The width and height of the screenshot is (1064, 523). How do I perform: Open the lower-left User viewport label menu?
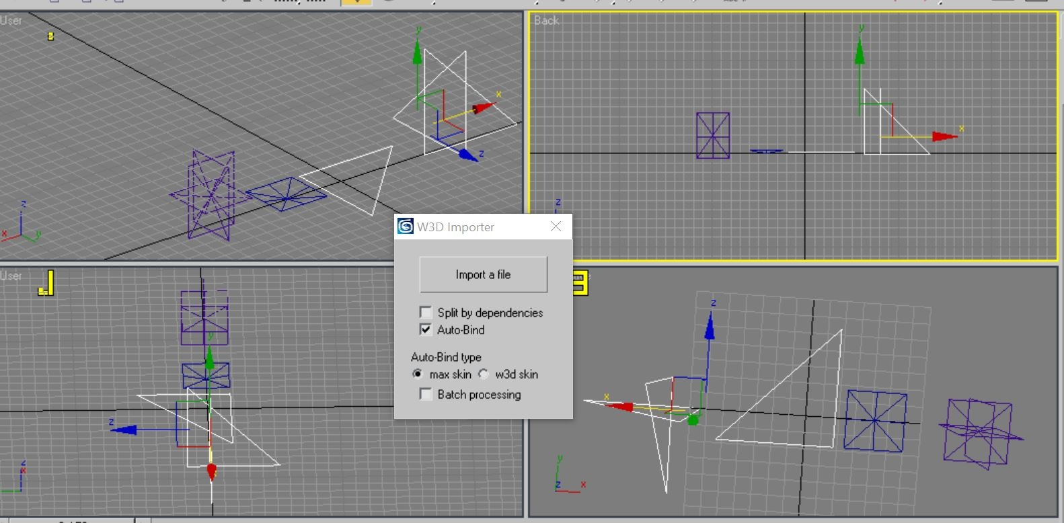[x=11, y=276]
